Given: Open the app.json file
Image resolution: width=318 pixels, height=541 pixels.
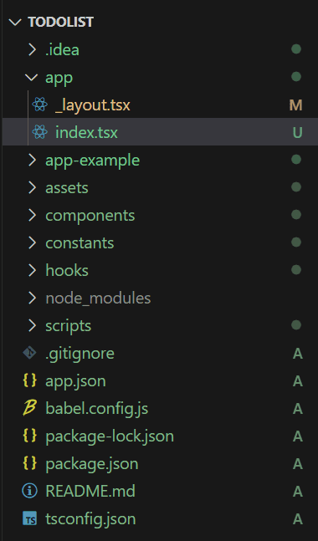Looking at the screenshot, I should point(75,381).
